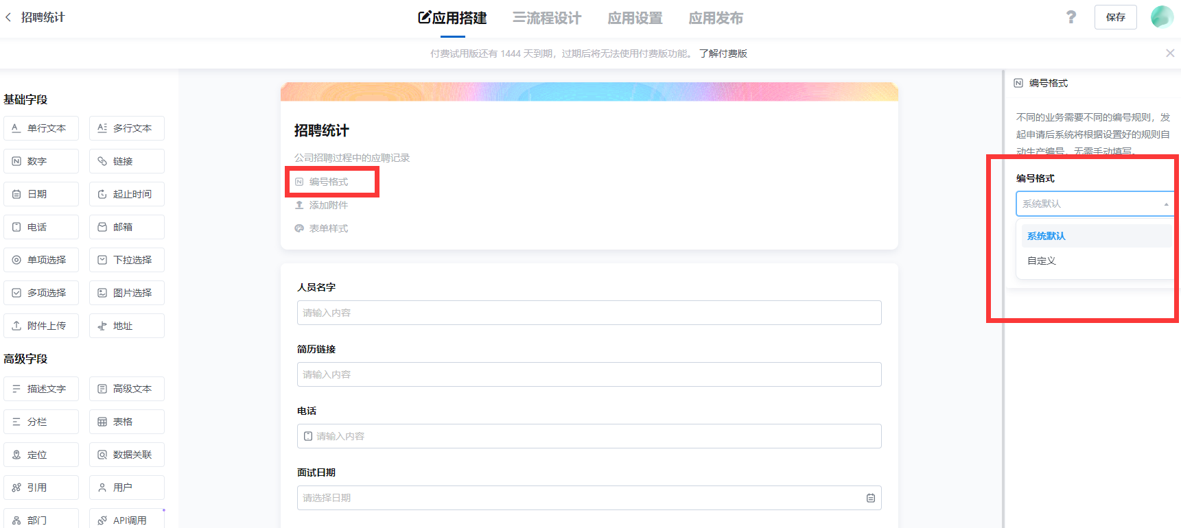1181x528 pixels.
Task: Select 自定义 from the dropdown list
Action: click(1042, 261)
